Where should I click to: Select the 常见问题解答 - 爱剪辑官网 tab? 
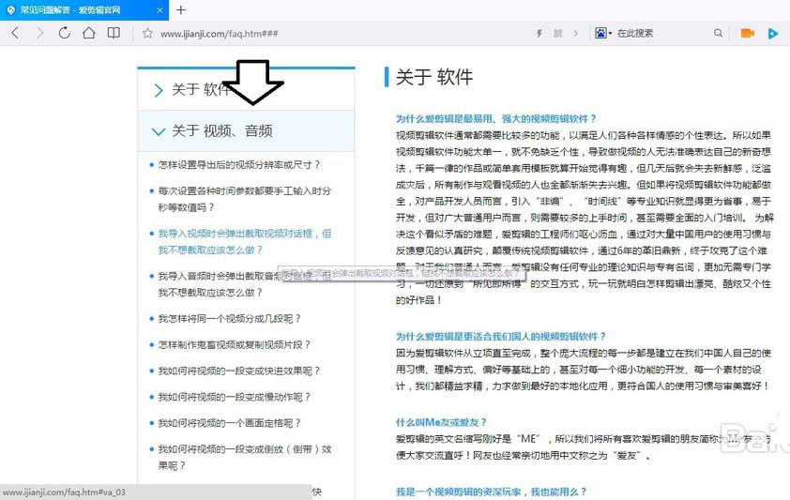(84, 10)
